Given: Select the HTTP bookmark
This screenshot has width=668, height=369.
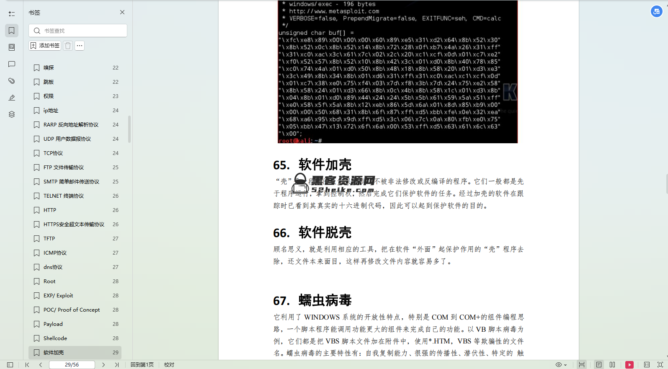Looking at the screenshot, I should [75, 210].
